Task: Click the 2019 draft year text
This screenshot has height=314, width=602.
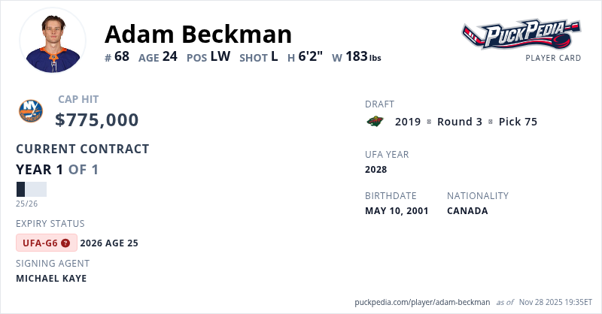Action: point(408,122)
